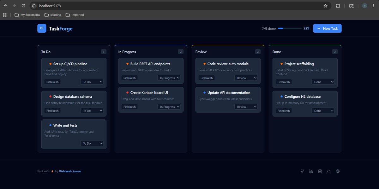Click the To Do column heading
This screenshot has height=189, width=379.
point(46,52)
